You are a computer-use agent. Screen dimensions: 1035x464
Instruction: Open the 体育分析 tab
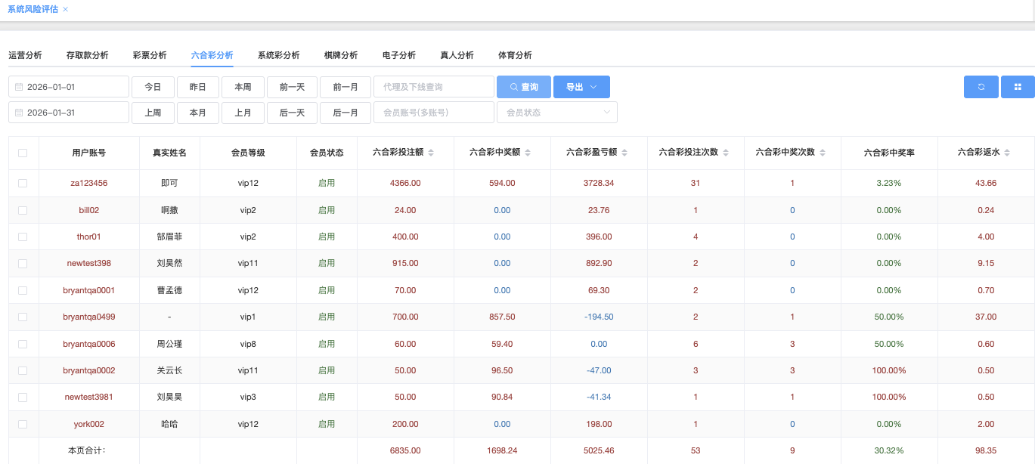tap(515, 55)
